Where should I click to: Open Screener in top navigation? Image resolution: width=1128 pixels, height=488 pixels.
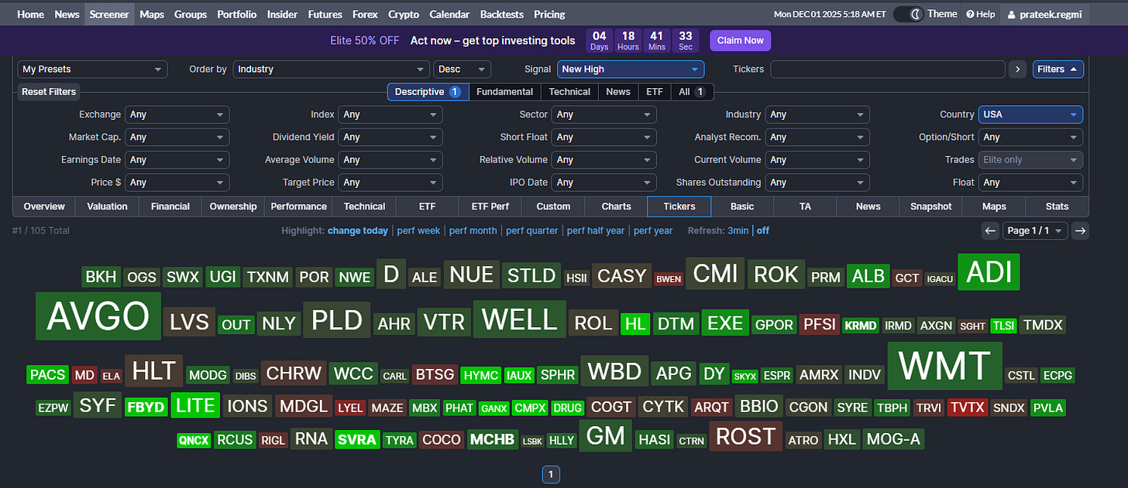109,14
